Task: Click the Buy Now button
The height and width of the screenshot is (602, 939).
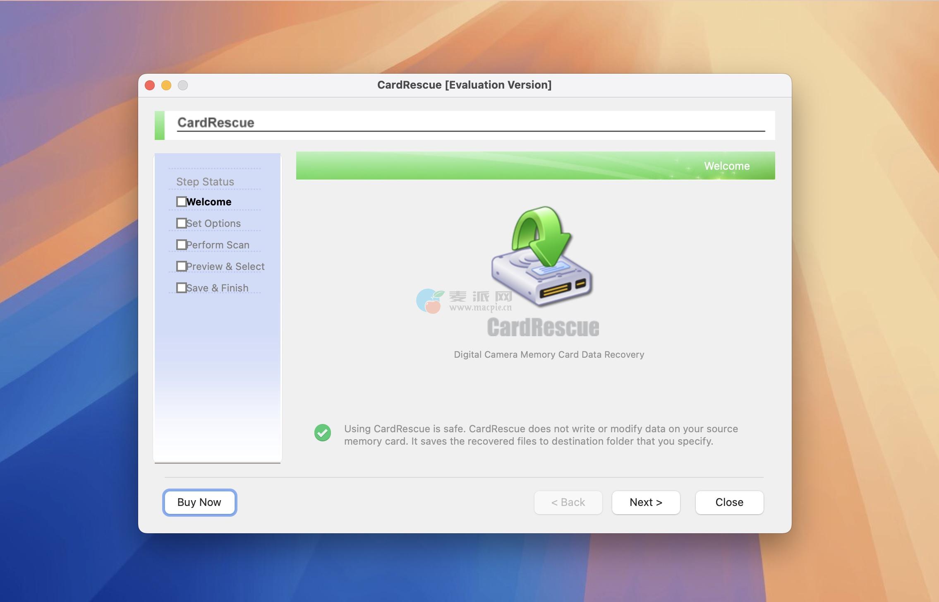Action: (199, 502)
